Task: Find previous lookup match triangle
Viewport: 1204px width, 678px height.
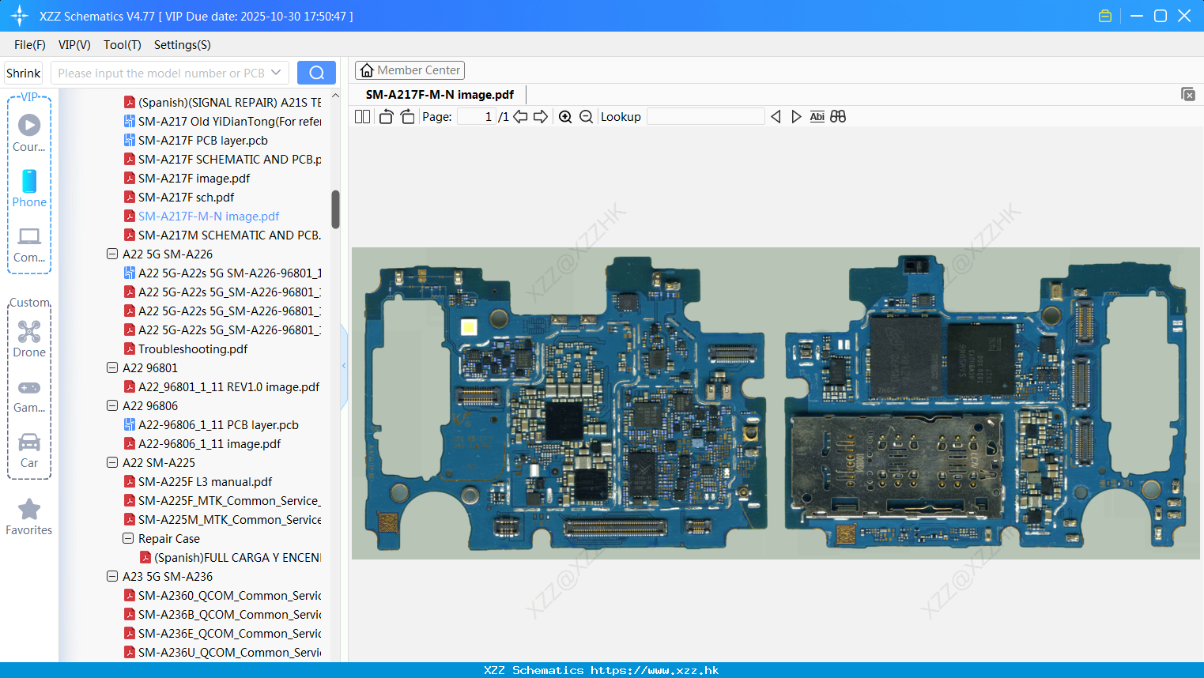Action: (x=776, y=116)
